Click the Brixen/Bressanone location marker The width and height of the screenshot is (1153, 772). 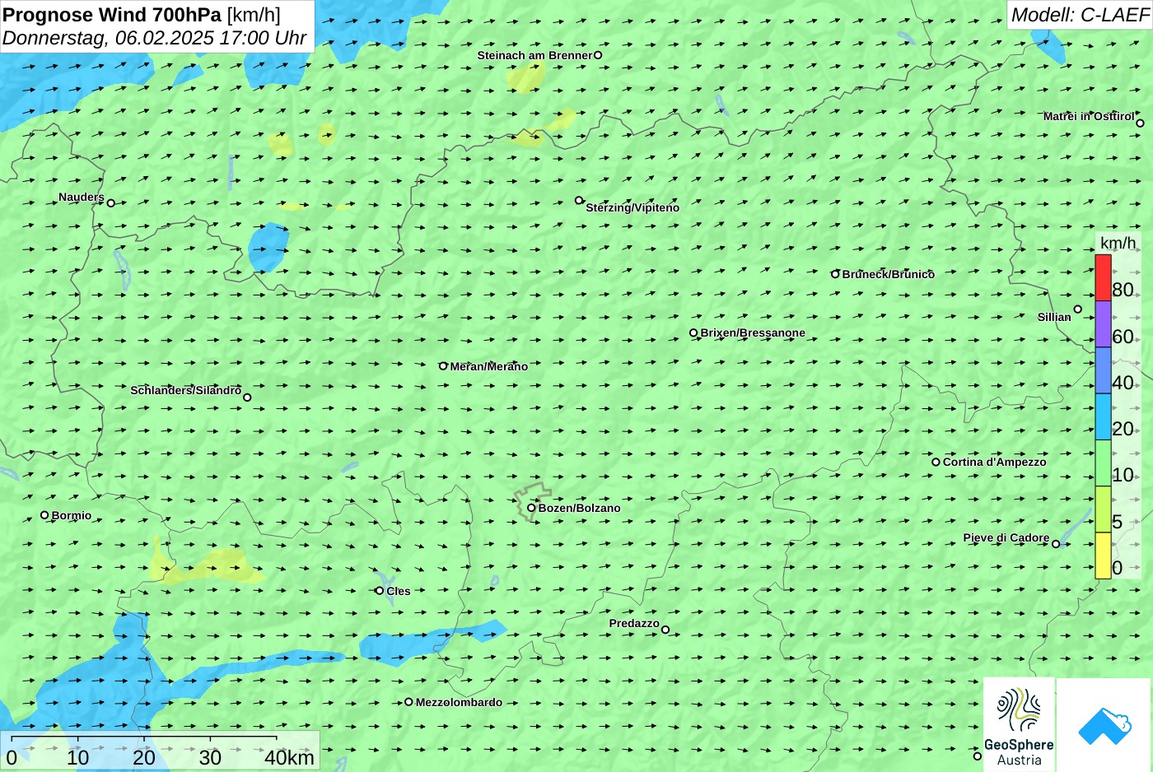pyautogui.click(x=693, y=333)
